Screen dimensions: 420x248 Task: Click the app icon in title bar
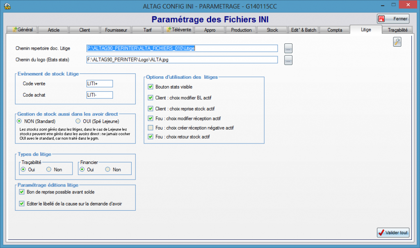[7, 6]
